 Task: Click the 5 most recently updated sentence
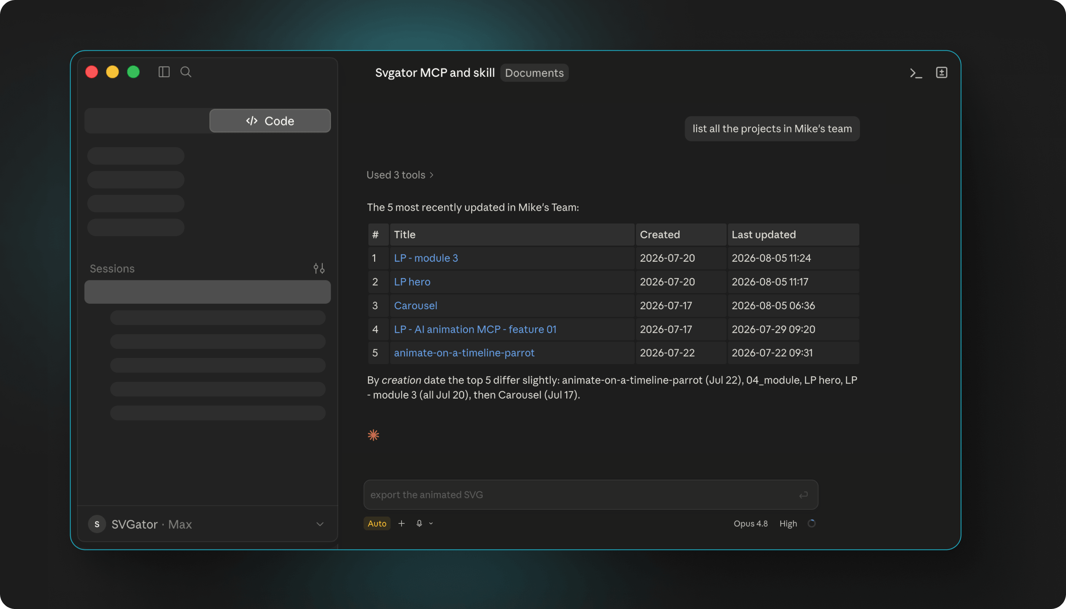pyautogui.click(x=473, y=207)
